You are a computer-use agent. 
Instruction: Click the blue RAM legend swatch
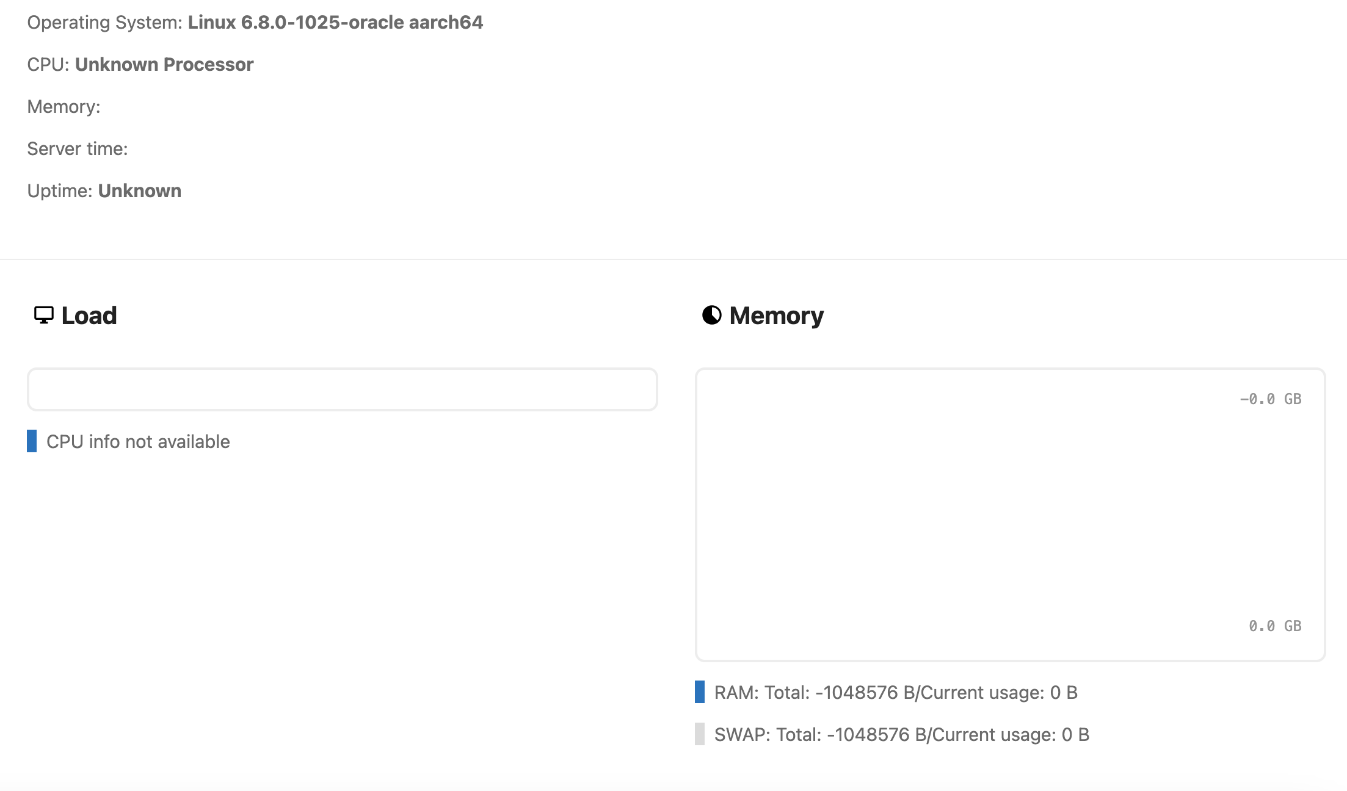[x=700, y=692]
